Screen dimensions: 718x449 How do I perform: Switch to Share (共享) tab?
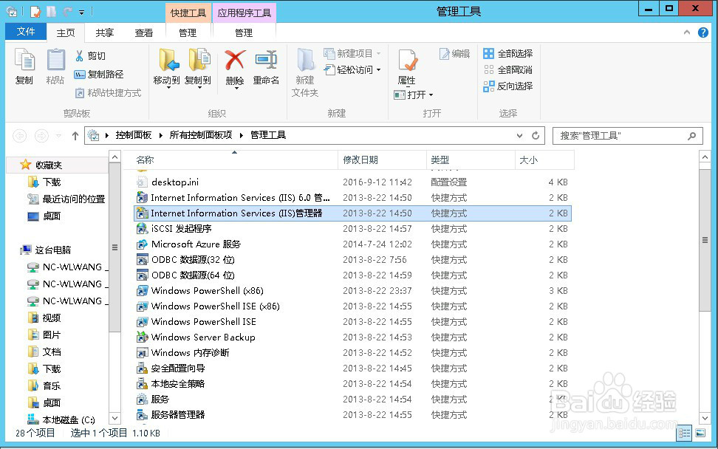tap(104, 33)
